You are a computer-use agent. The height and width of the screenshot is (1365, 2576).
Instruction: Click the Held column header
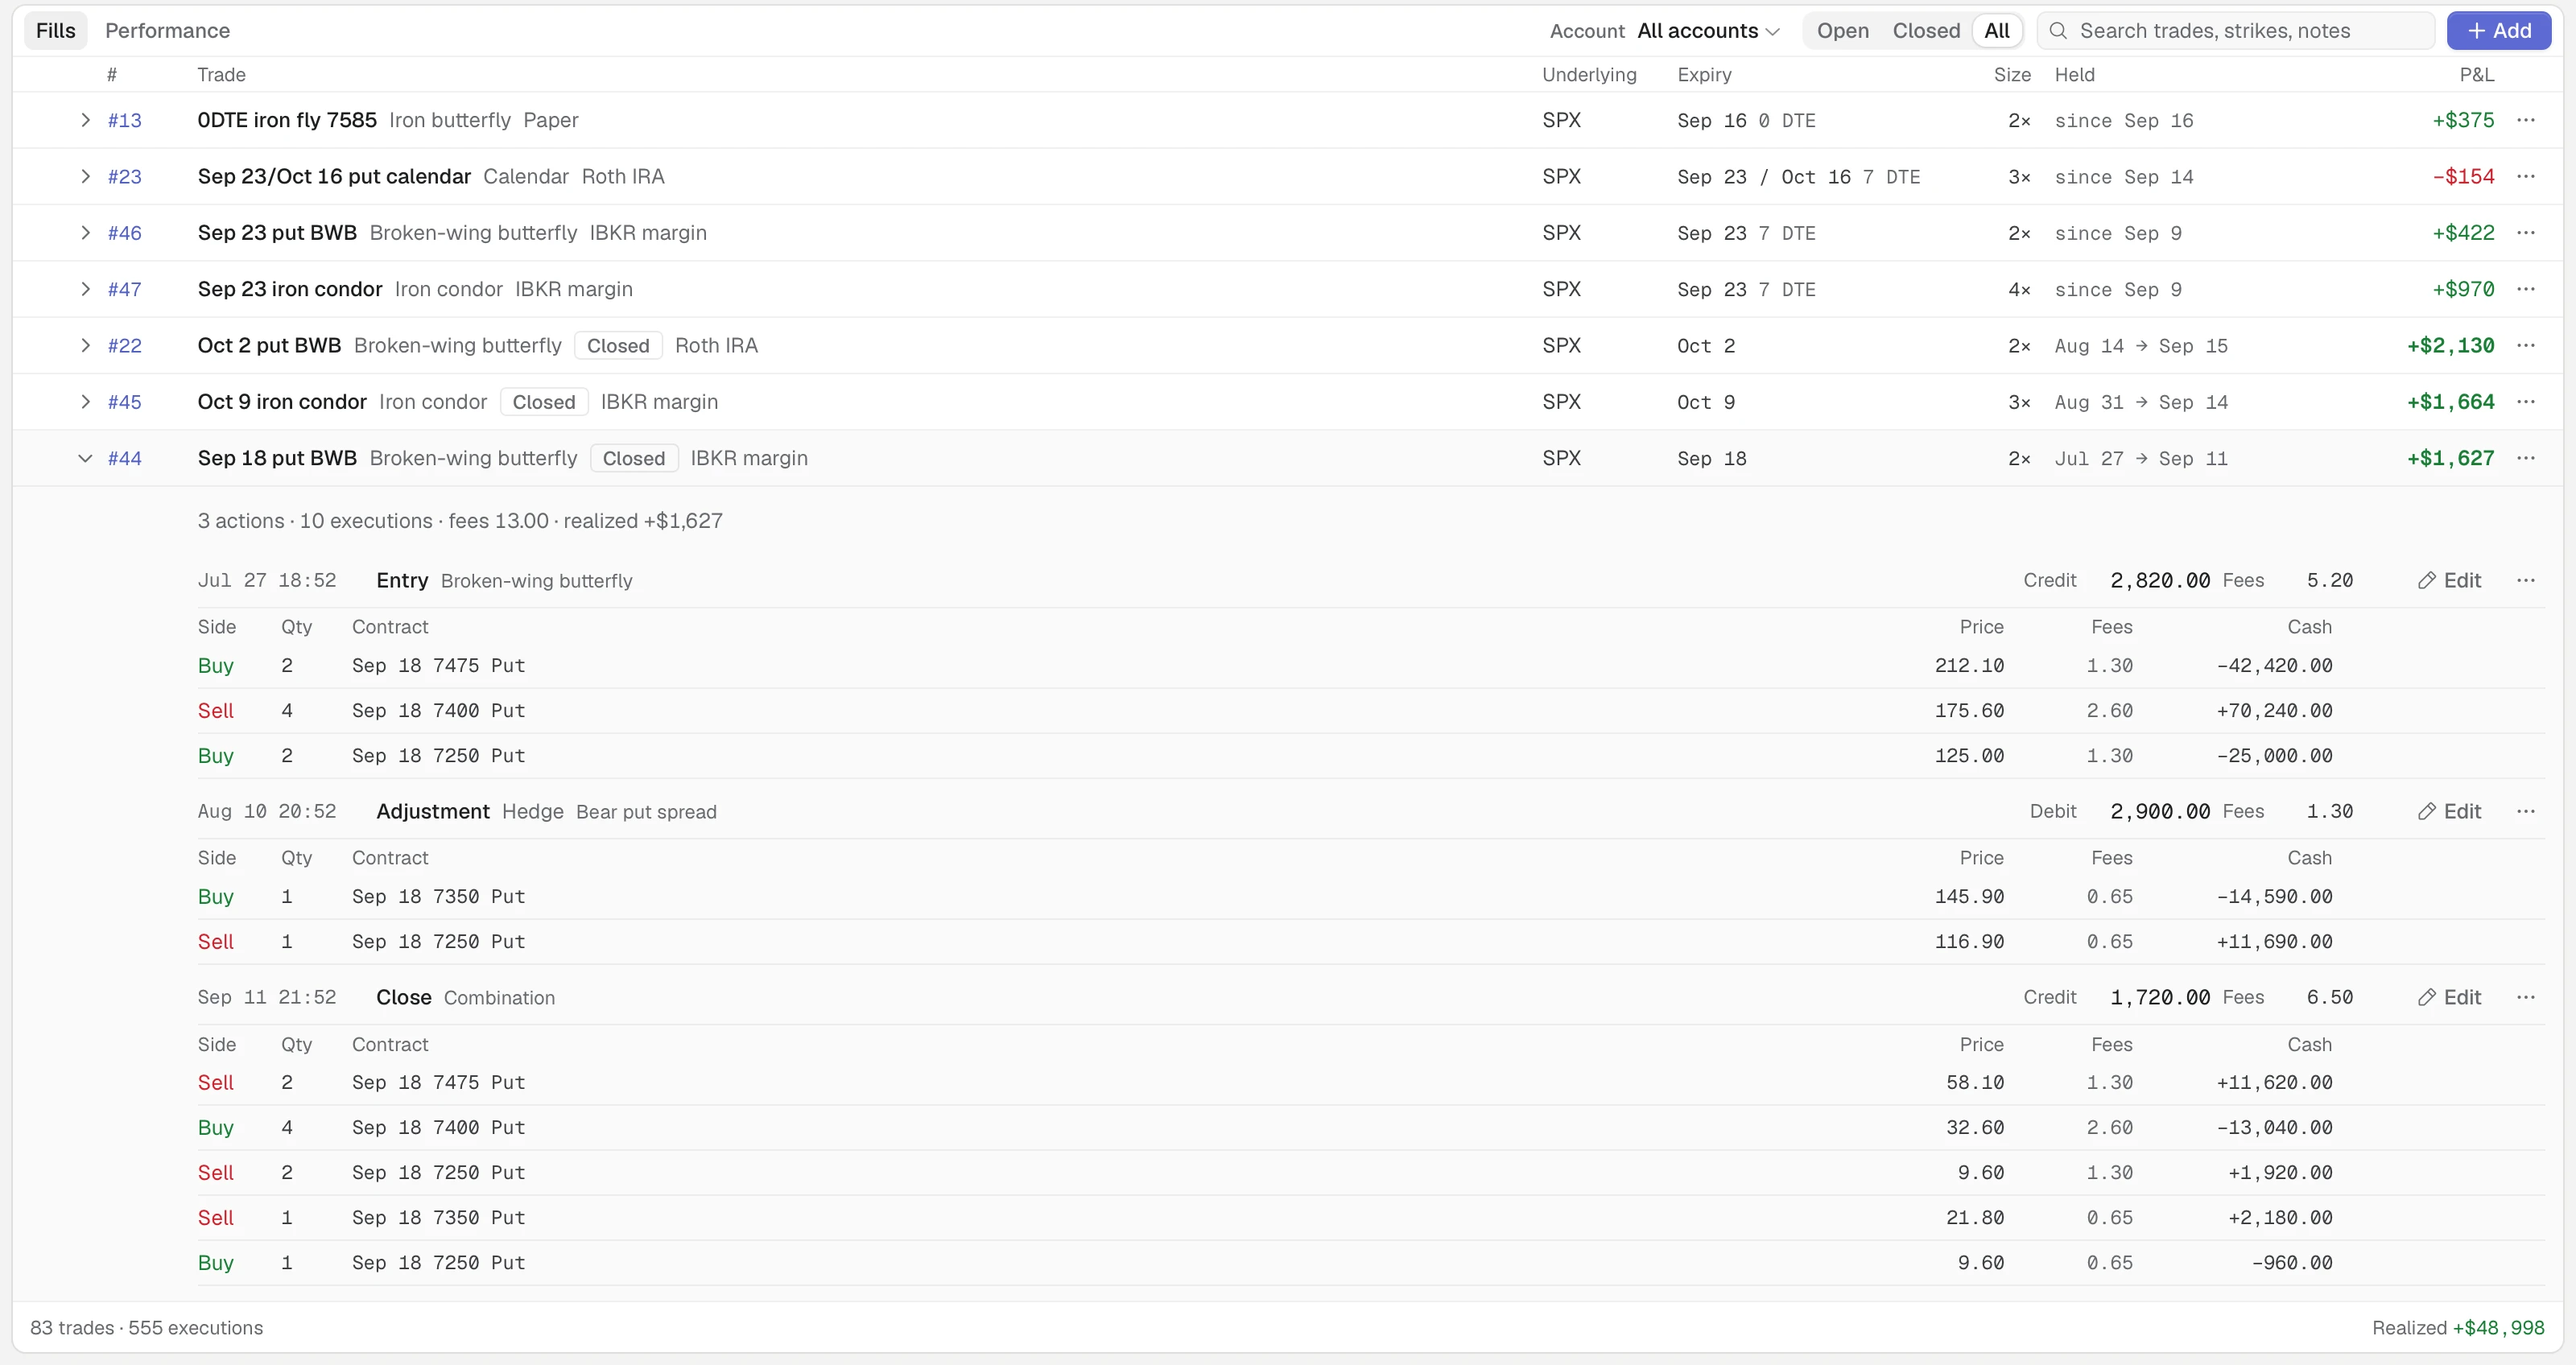point(2074,75)
